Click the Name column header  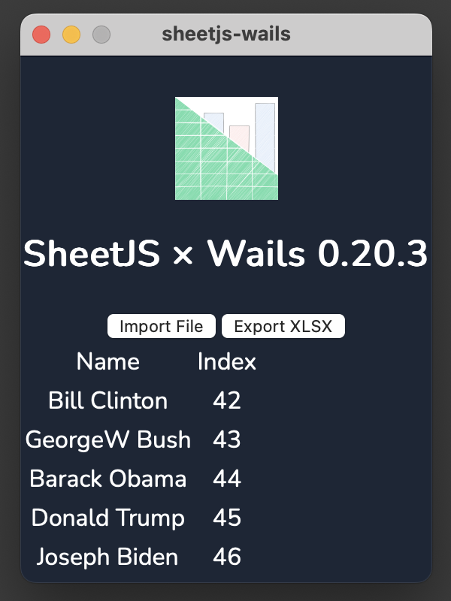coord(107,362)
